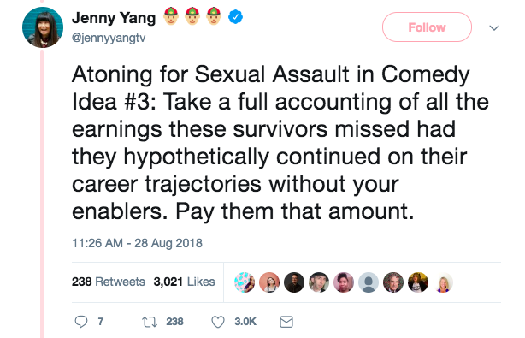Click the Jenny Yang display name
Viewport: 525px width, 338px height.
(114, 18)
